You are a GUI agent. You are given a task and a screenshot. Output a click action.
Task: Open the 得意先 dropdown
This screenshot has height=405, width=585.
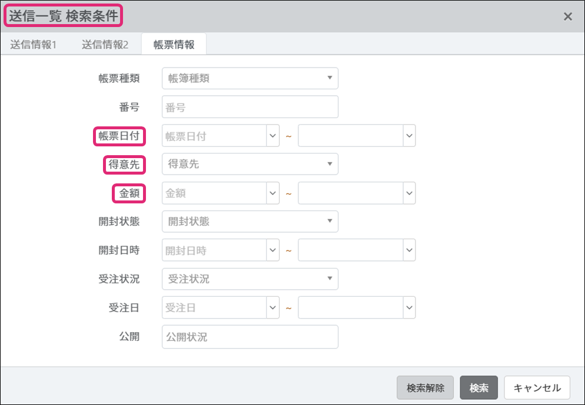250,164
